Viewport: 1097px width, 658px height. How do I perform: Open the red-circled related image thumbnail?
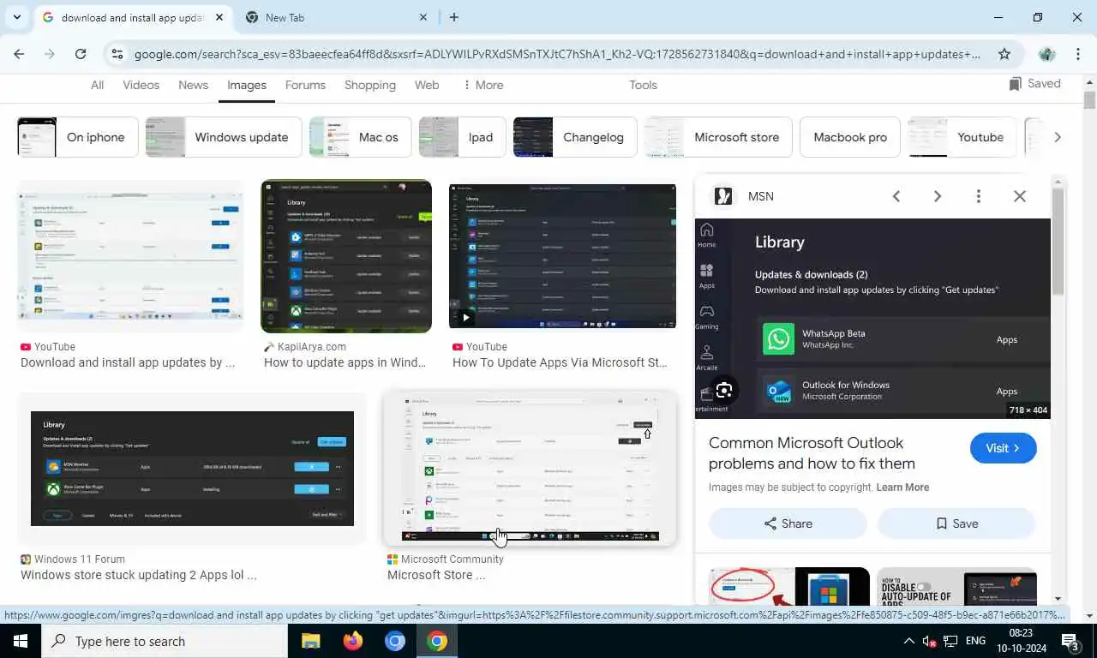(x=789, y=587)
